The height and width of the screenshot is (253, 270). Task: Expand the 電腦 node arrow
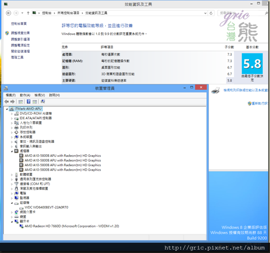(12, 194)
